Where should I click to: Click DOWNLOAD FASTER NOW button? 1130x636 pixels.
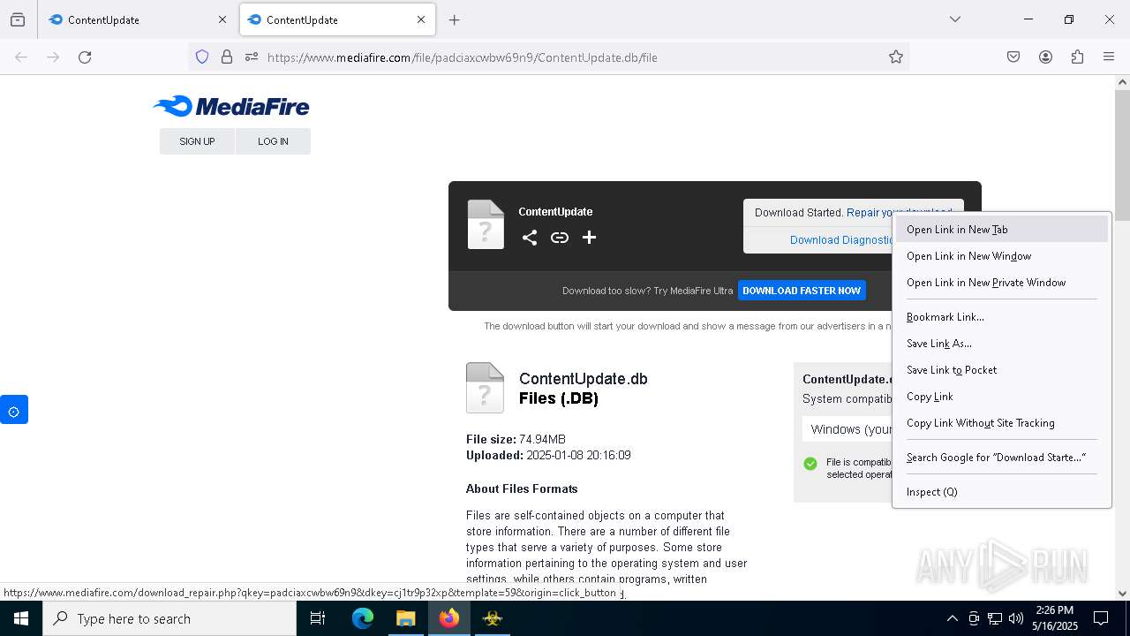(x=802, y=291)
